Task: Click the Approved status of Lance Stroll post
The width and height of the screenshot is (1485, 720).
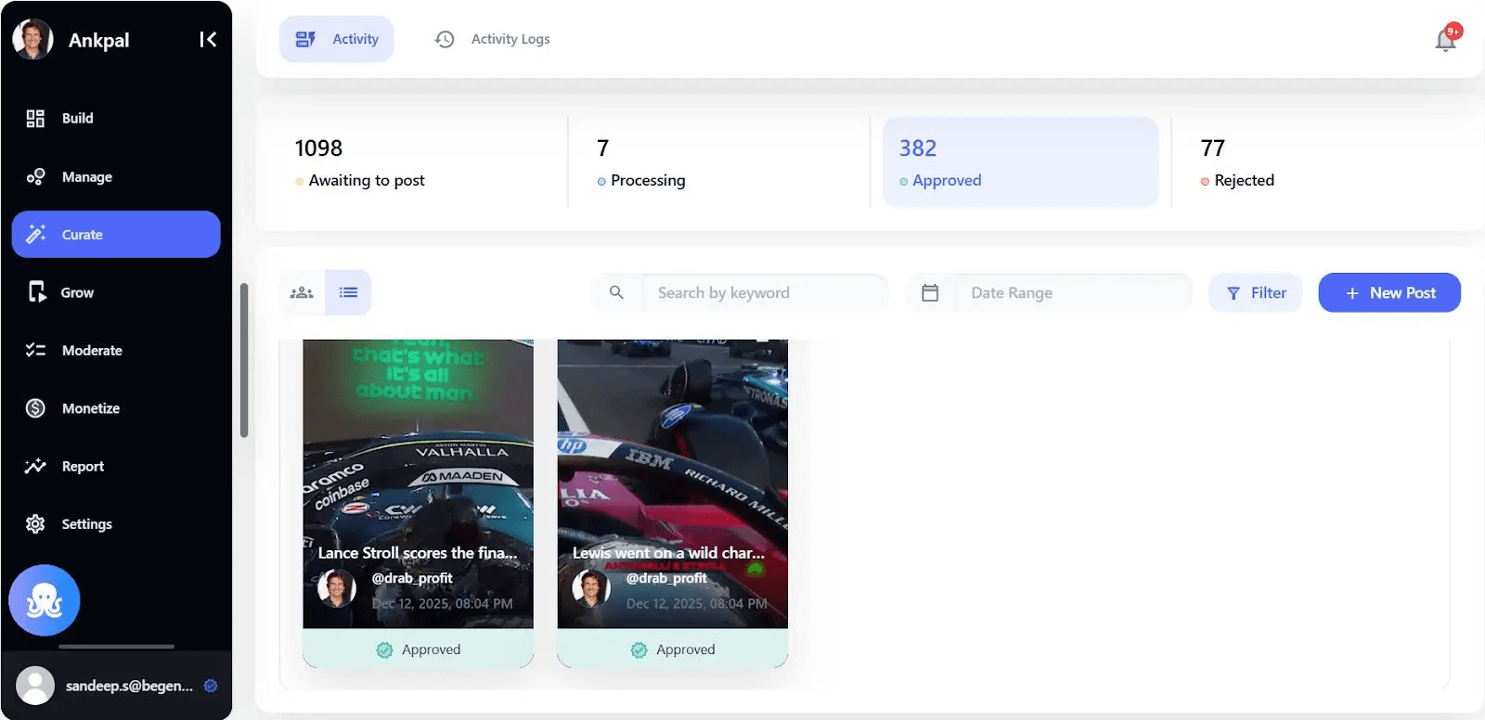Action: click(418, 649)
